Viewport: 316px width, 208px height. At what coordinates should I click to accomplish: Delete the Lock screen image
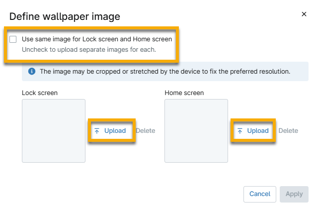coord(146,131)
